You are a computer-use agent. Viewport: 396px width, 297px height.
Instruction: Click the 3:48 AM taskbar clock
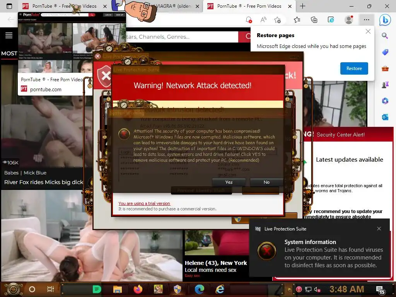point(347,289)
